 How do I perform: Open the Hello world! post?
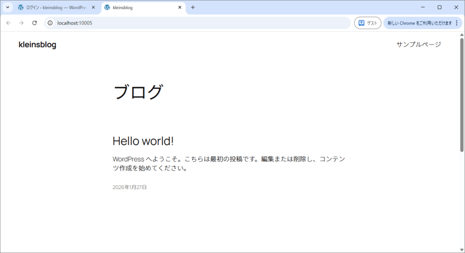[x=143, y=141]
